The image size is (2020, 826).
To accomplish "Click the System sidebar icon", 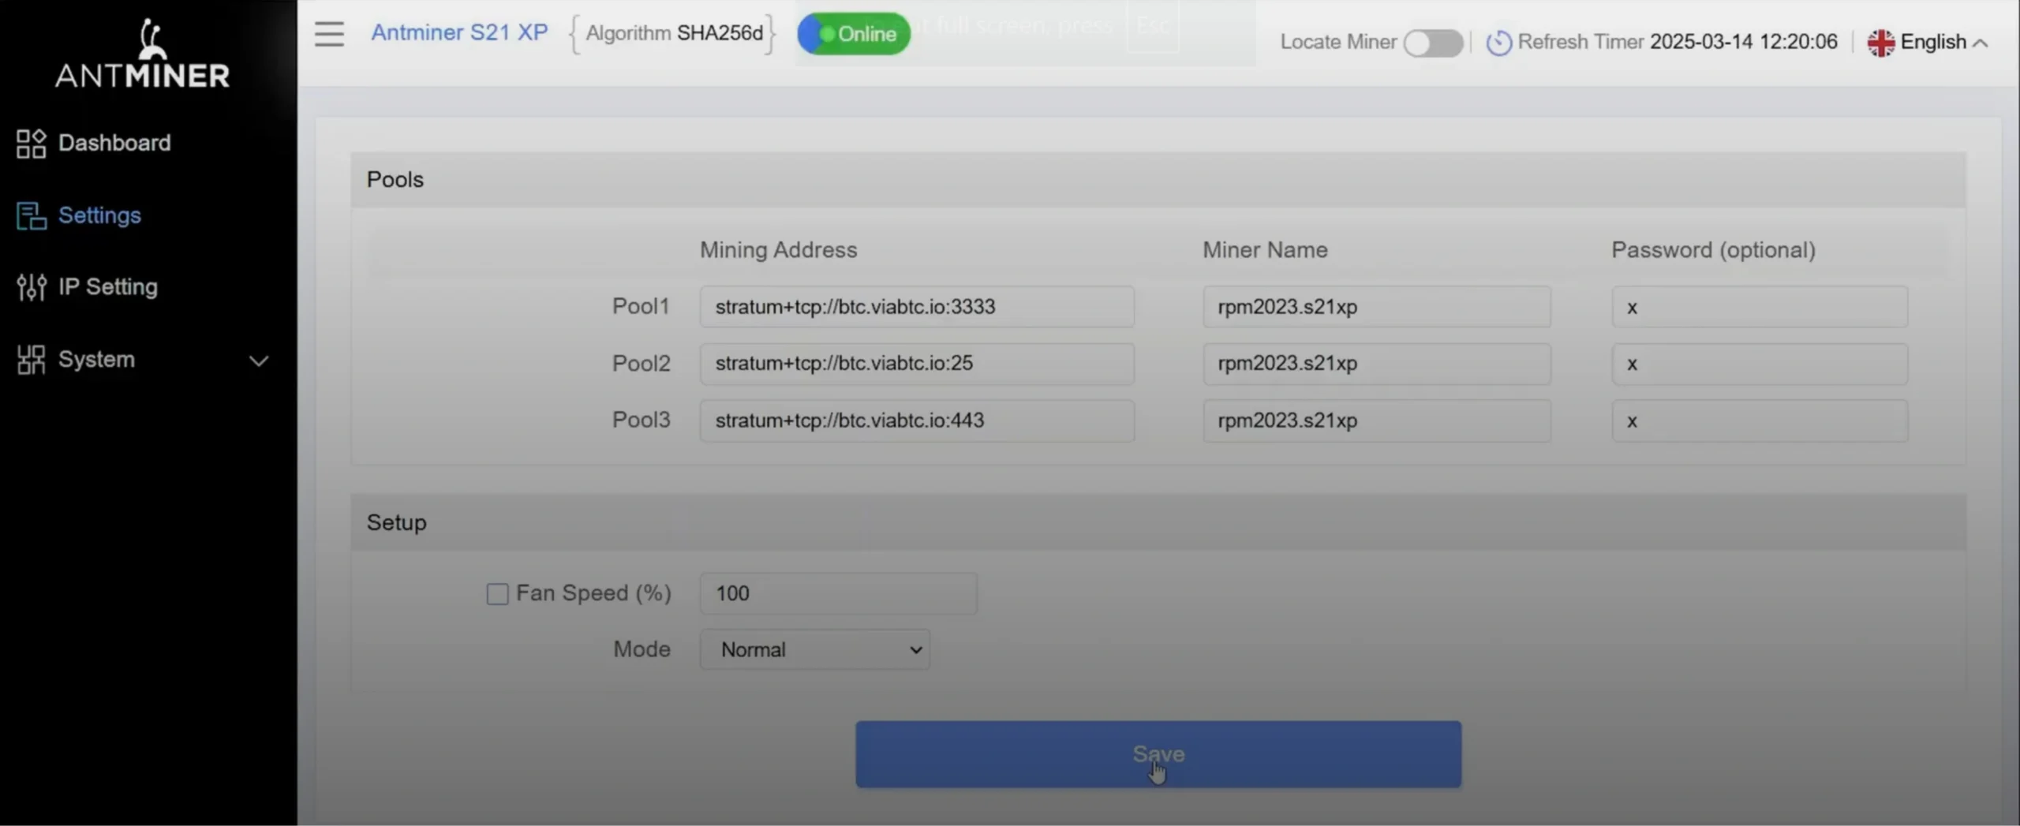I will pyautogui.click(x=31, y=360).
